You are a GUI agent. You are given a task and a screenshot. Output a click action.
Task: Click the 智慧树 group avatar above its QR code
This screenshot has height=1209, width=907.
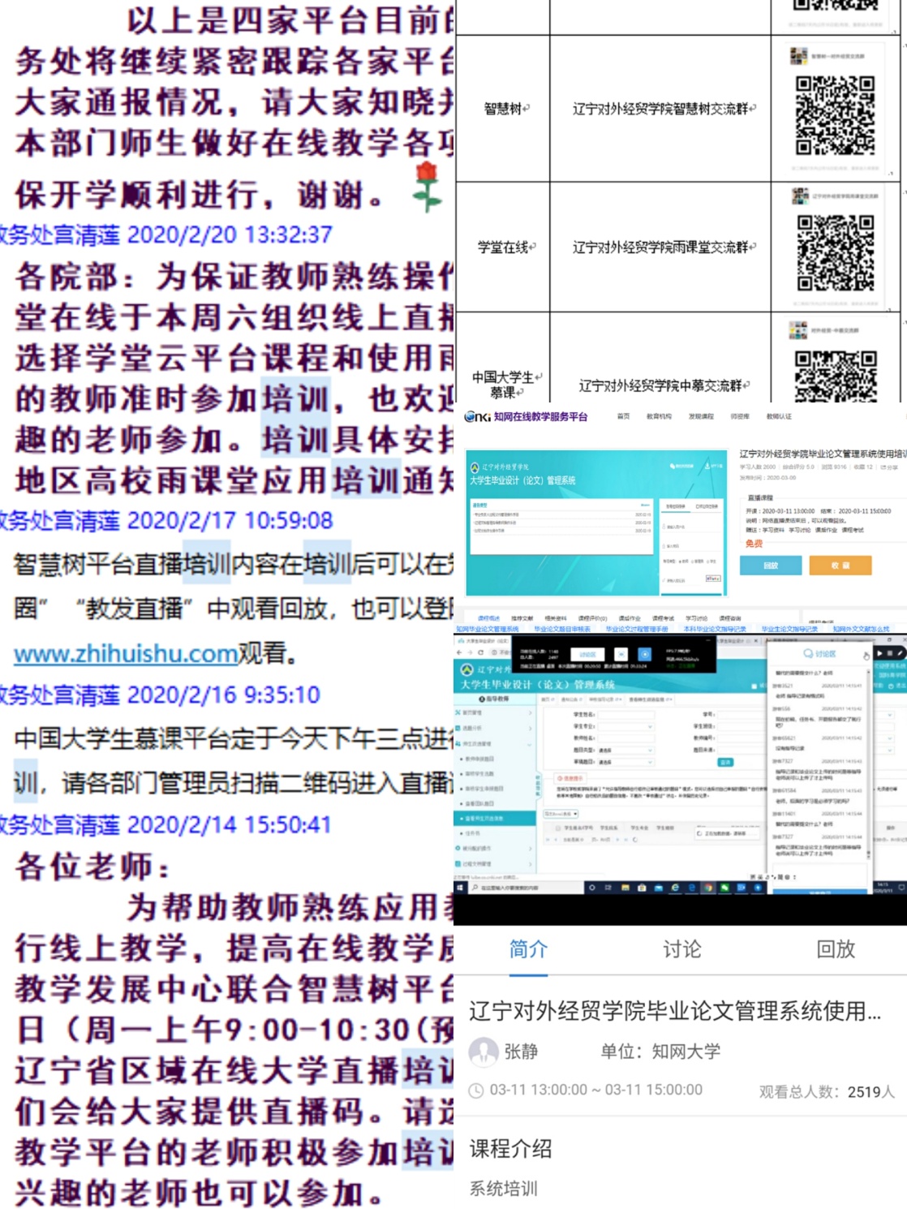point(798,56)
